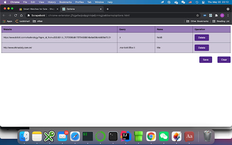Open the Bookmarks menu in menu bar
The image size is (232, 145).
(x=65, y=2)
